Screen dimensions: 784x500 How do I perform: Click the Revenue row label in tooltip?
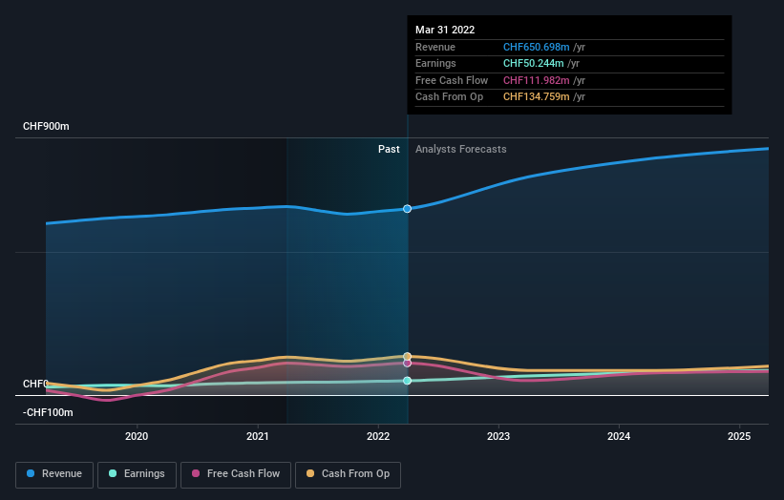click(x=435, y=47)
